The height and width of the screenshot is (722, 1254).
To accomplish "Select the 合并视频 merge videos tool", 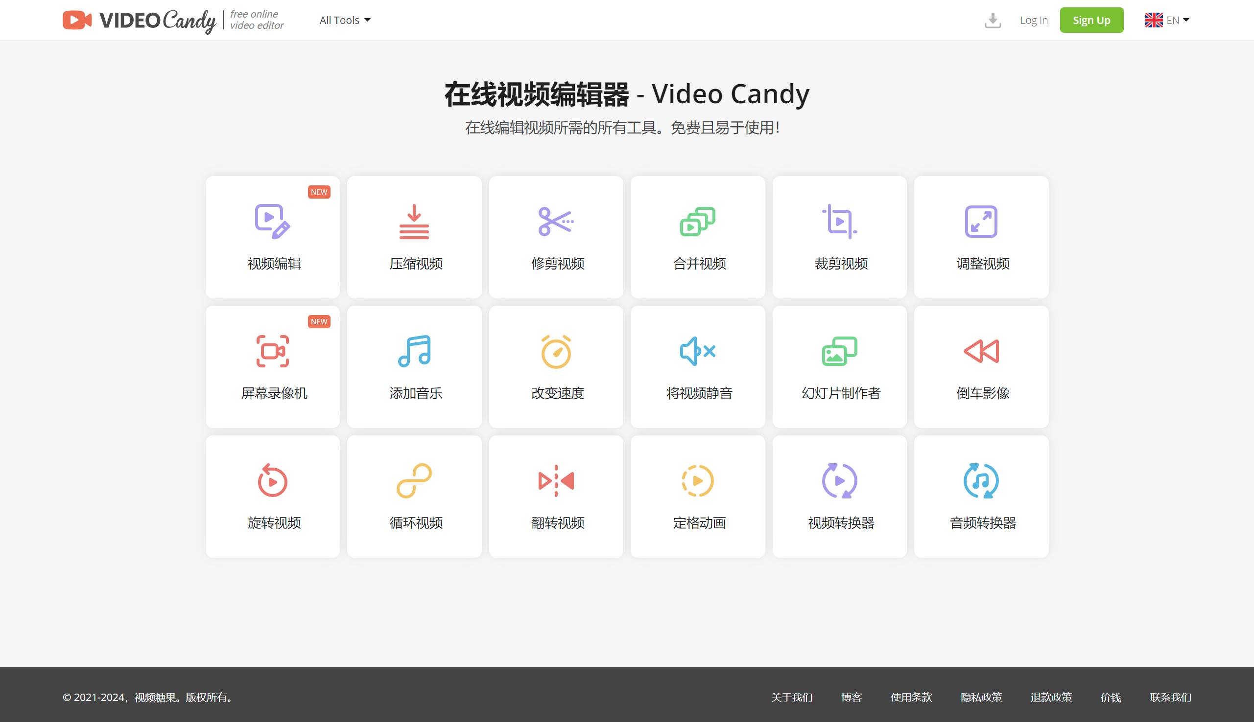I will tap(698, 237).
